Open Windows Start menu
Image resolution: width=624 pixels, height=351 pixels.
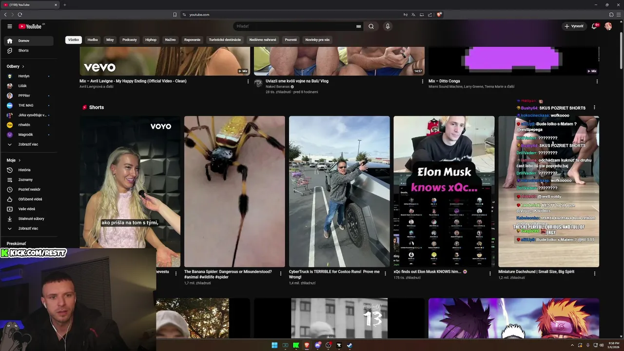coord(274,345)
